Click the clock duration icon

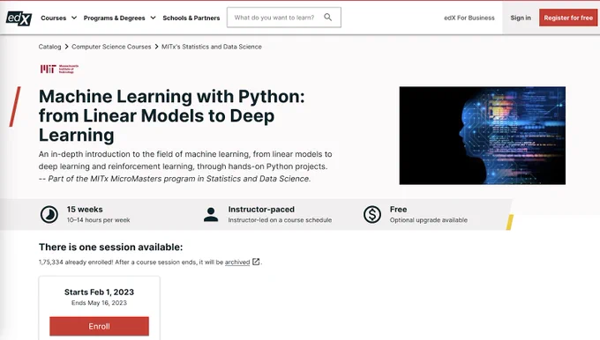tap(49, 214)
